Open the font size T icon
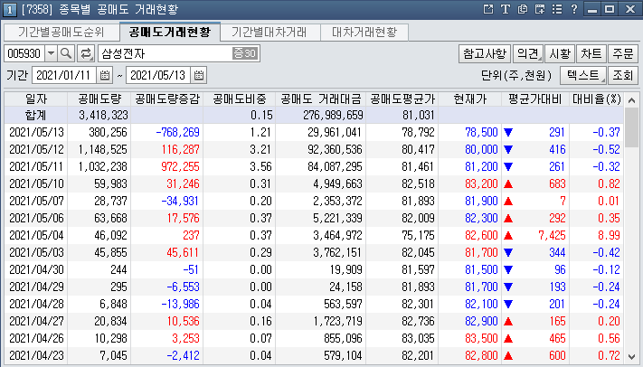Viewport: 643px width, 367px height. click(506, 9)
